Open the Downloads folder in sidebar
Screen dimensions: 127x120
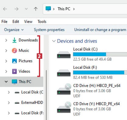(x=28, y=40)
